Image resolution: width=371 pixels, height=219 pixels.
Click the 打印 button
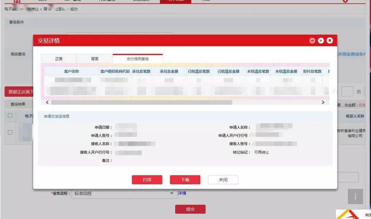coord(147,180)
